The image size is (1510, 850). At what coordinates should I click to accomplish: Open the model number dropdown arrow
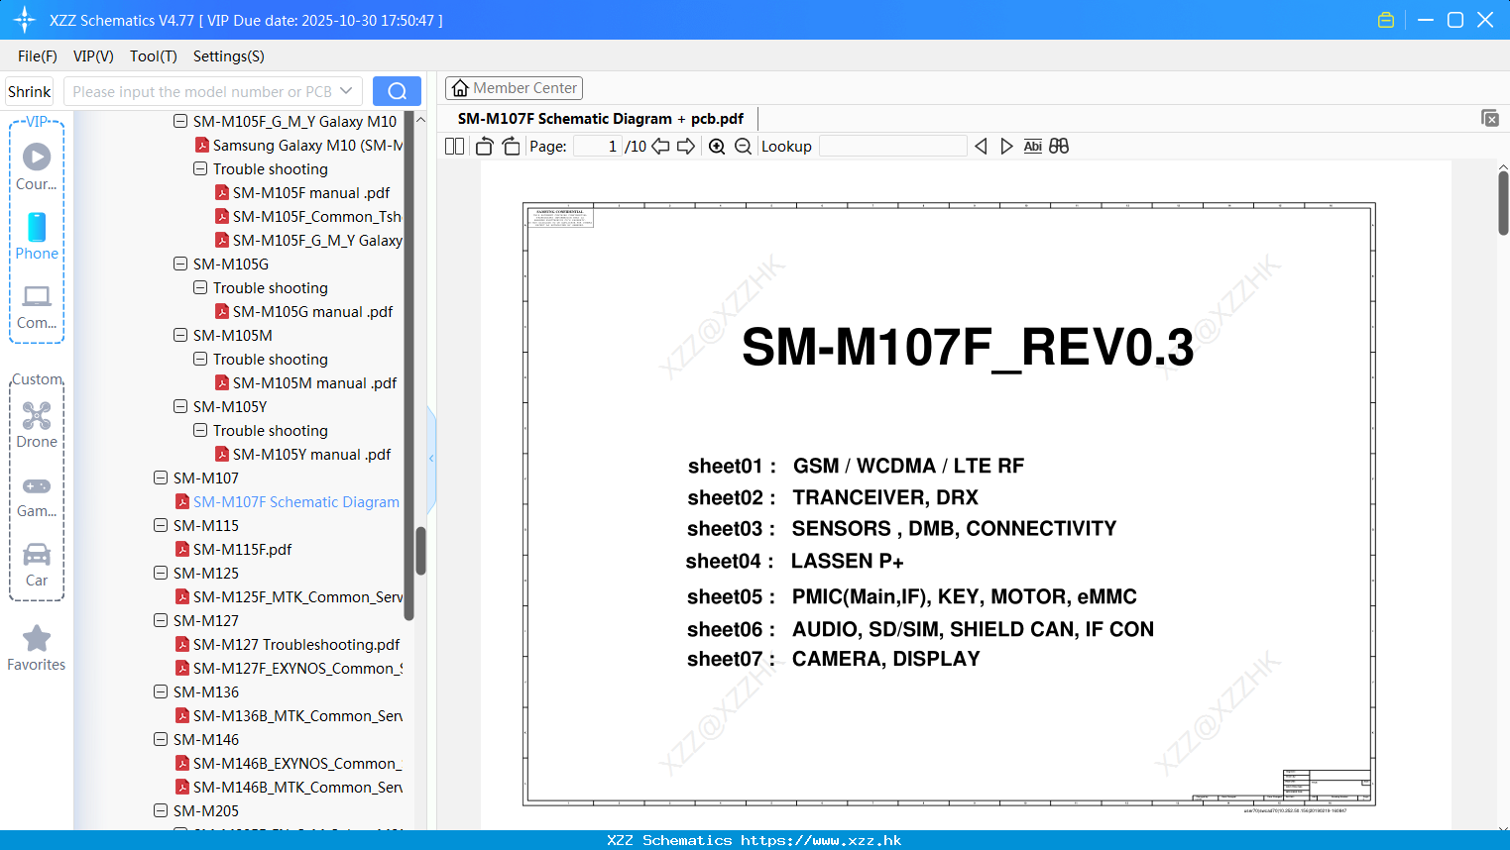point(346,91)
